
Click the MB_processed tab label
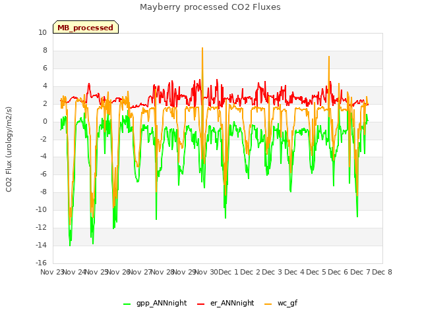point(85,28)
